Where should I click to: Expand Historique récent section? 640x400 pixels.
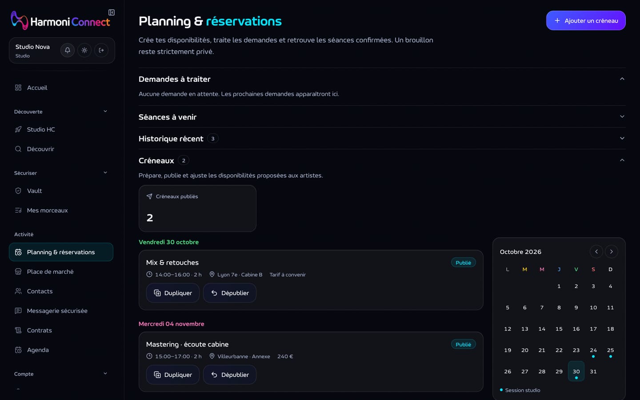(x=382, y=139)
